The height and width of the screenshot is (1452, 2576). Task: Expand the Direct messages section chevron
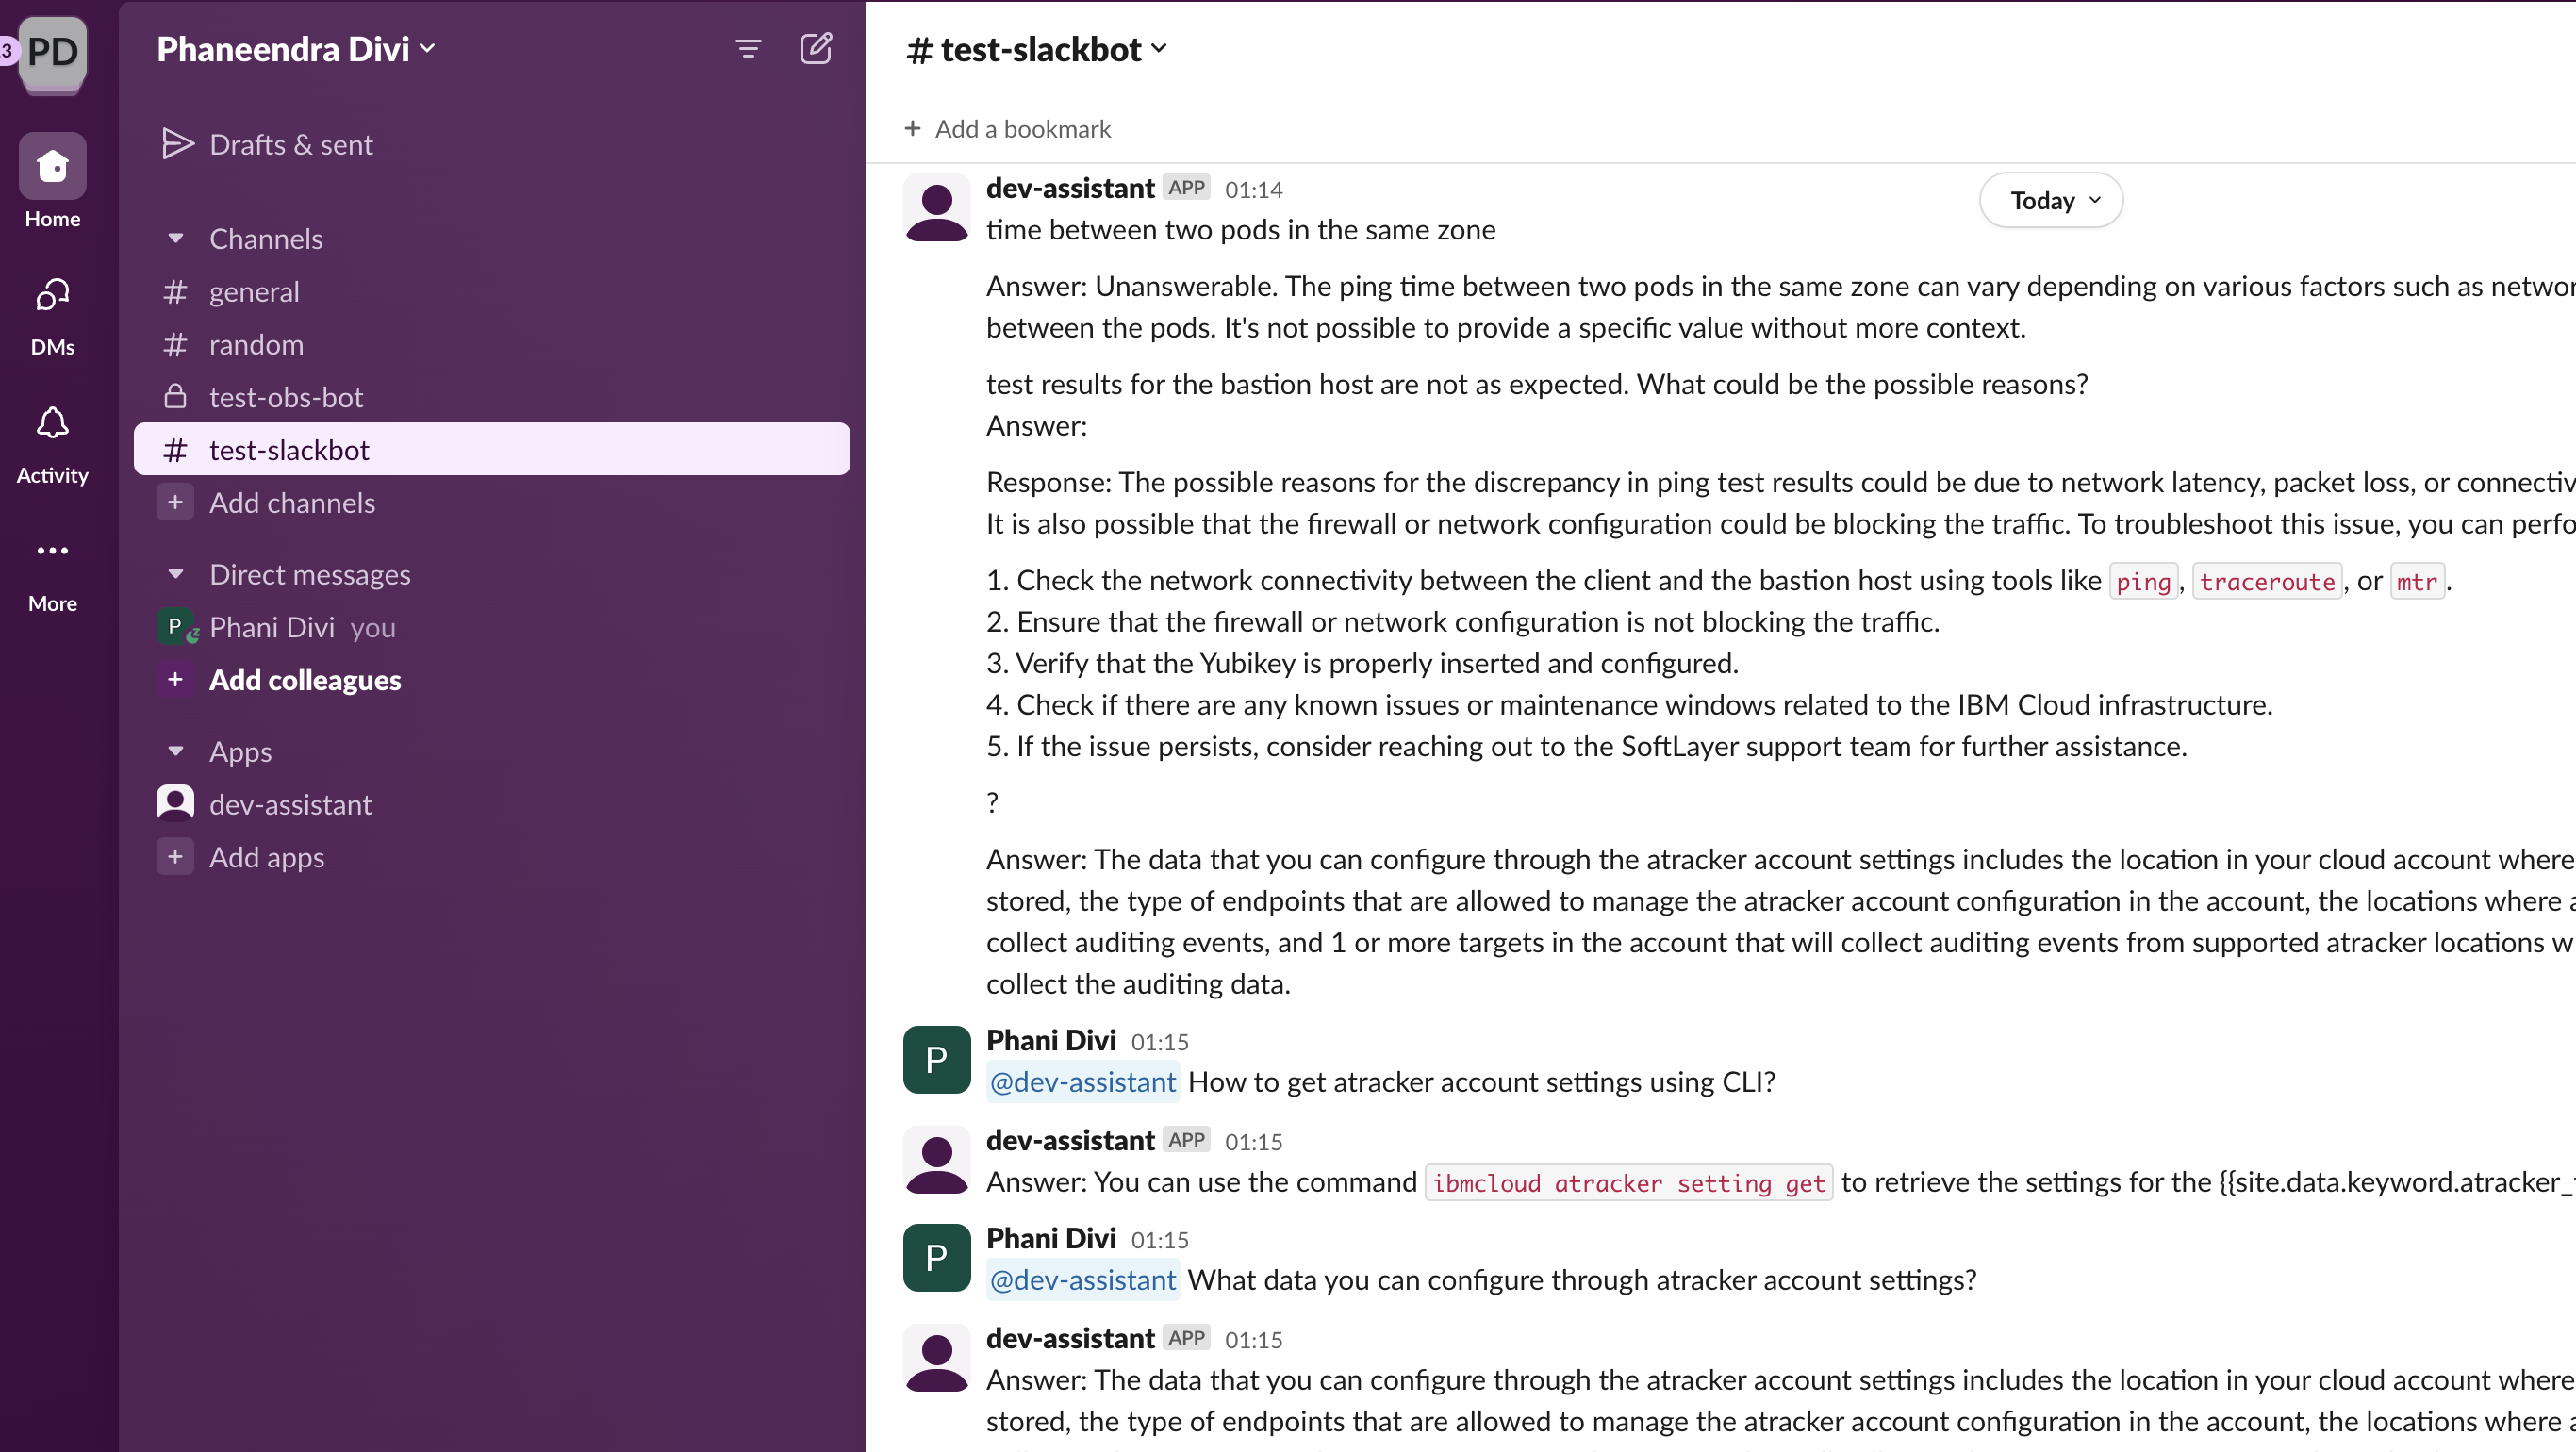(175, 573)
